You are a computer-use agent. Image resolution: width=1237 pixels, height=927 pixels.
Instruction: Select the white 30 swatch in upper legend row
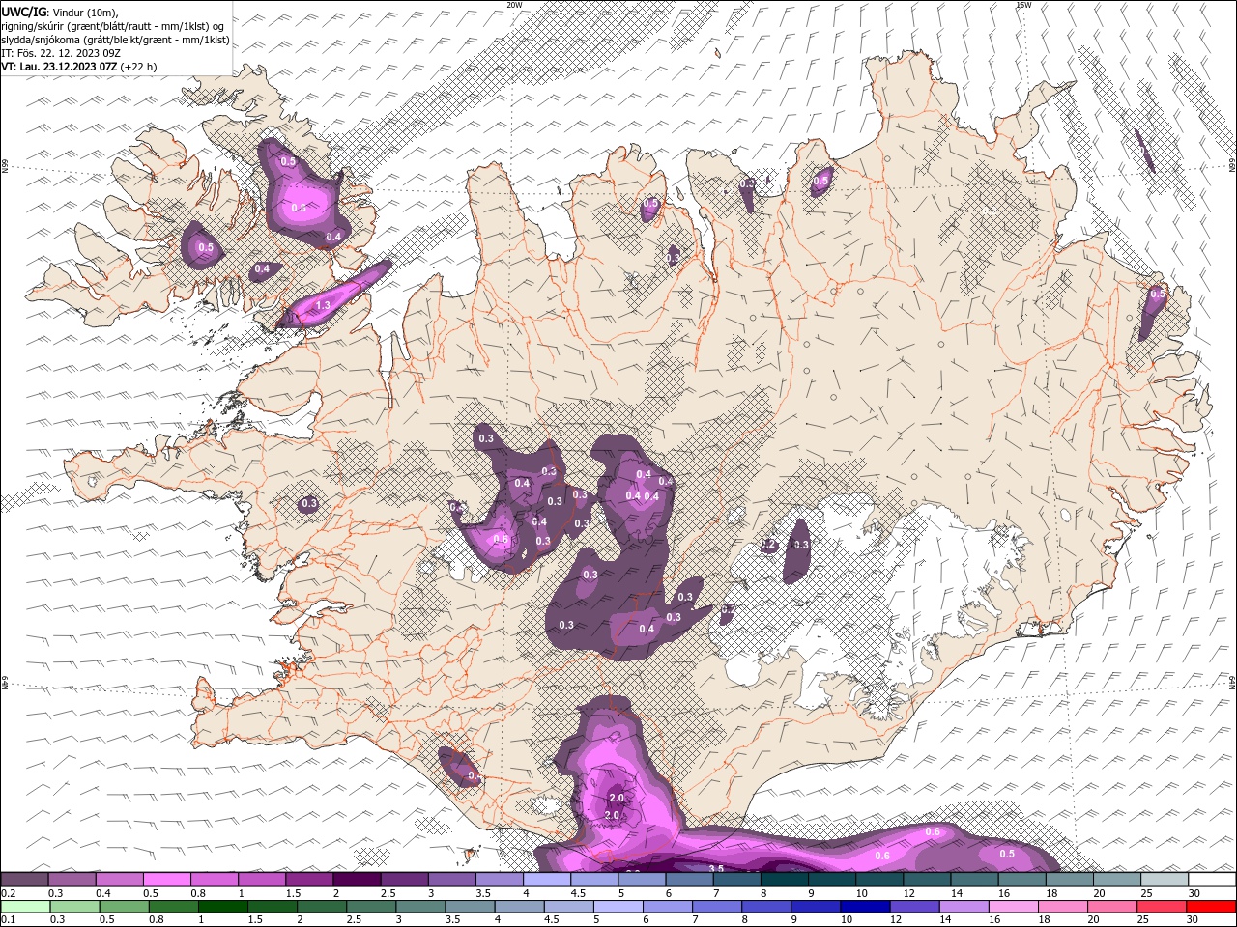pos(1211,880)
